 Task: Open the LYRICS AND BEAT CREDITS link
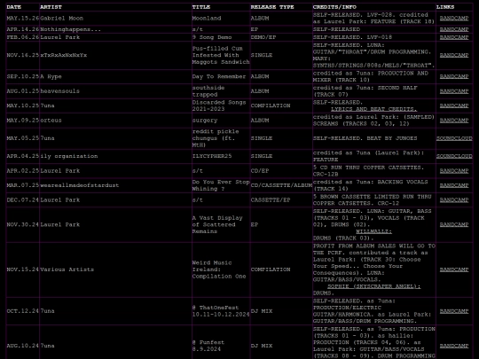pyautogui.click(x=374, y=109)
